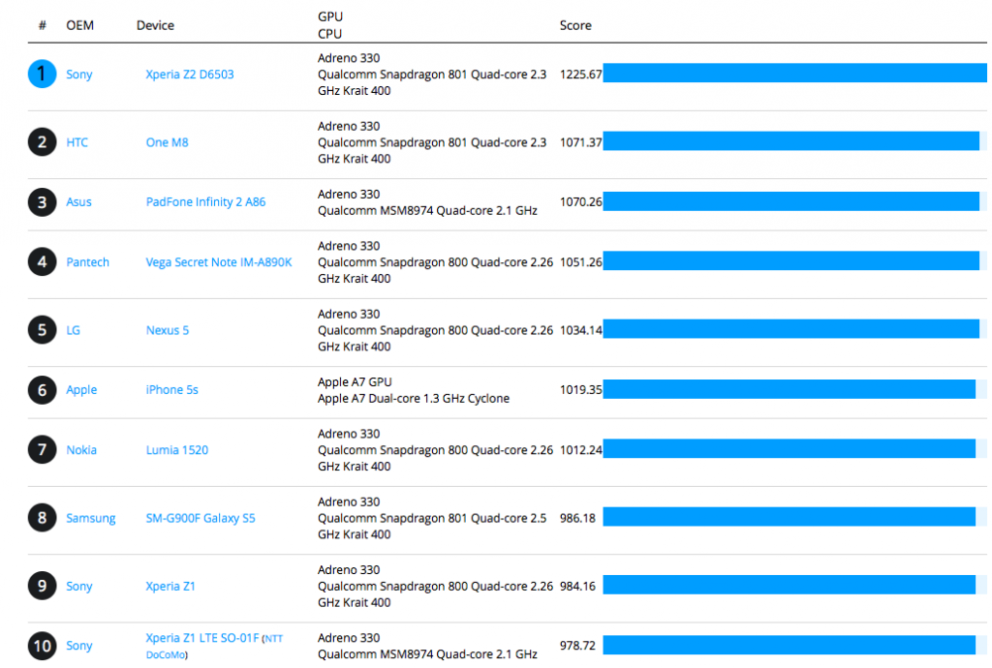Click the rank 4 badge beside Pantech
This screenshot has width=992, height=668.
pyautogui.click(x=42, y=261)
